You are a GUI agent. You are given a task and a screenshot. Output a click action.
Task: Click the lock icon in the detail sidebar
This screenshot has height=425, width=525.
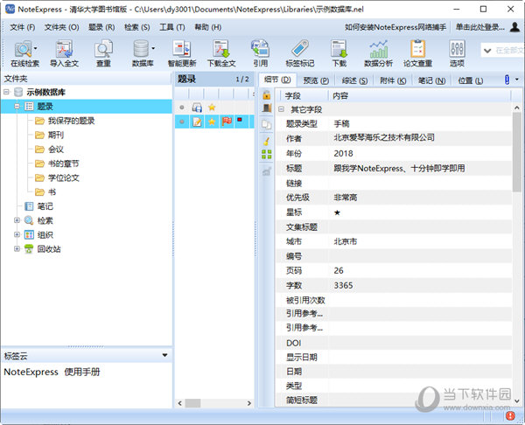267,95
